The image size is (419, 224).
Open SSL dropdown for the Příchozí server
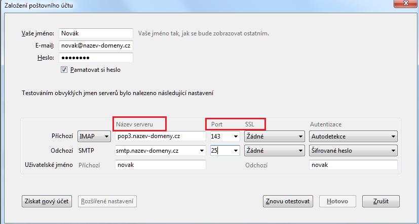[274, 137]
